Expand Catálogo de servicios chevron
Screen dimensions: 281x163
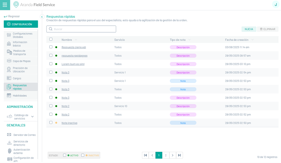(32, 117)
